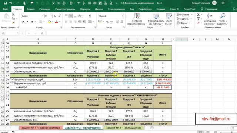Screen dimensions: 237x133
Task: Click the Format Painter brush icon
Action: tap(13, 23)
